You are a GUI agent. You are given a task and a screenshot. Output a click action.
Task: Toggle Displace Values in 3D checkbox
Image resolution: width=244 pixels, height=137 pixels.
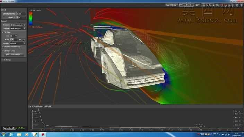click(x=3, y=47)
